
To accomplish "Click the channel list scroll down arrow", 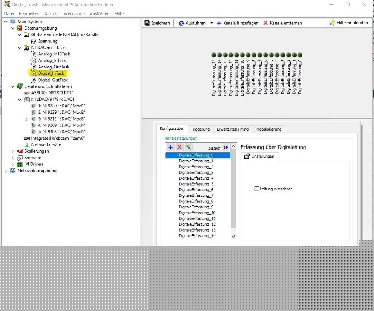I will tap(234, 237).
